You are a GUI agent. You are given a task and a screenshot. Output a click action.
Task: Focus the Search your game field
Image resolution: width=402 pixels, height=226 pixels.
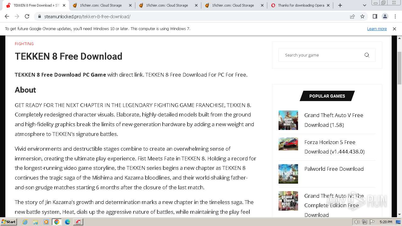(x=322, y=55)
